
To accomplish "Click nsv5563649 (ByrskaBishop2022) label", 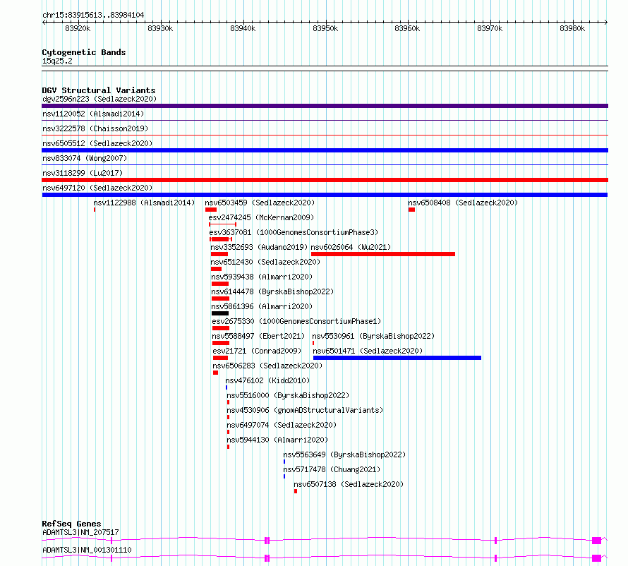I will 344,454.
